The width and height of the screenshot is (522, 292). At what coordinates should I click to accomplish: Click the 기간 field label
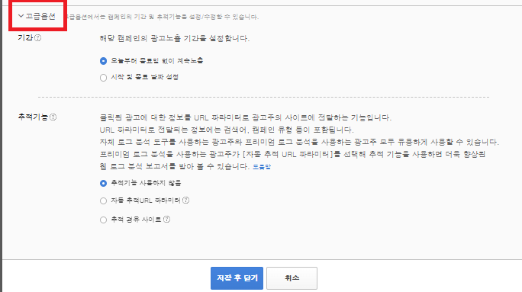(x=25, y=37)
